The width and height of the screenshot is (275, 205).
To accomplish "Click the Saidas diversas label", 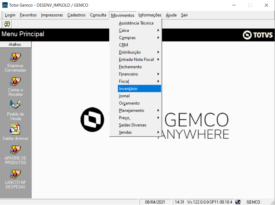I will tap(16, 139).
